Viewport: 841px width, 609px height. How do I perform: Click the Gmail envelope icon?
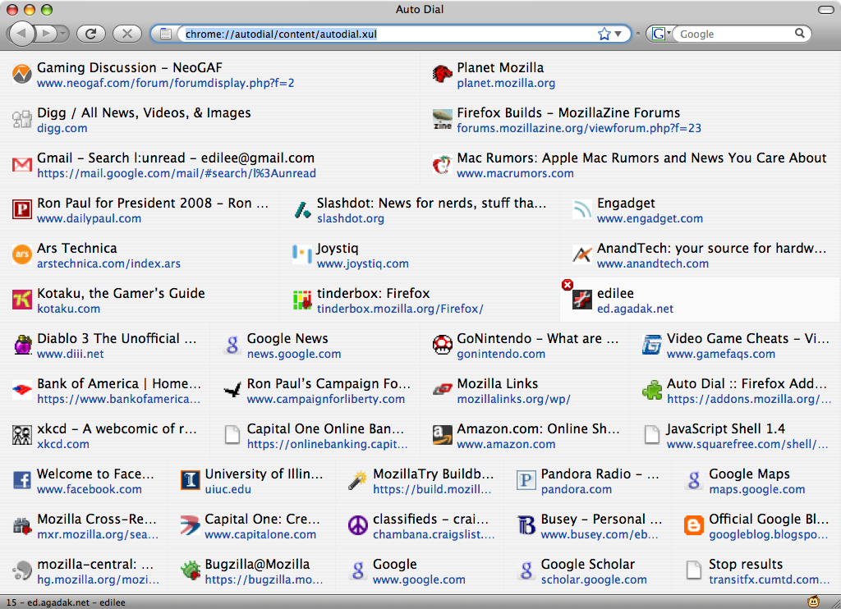click(22, 165)
